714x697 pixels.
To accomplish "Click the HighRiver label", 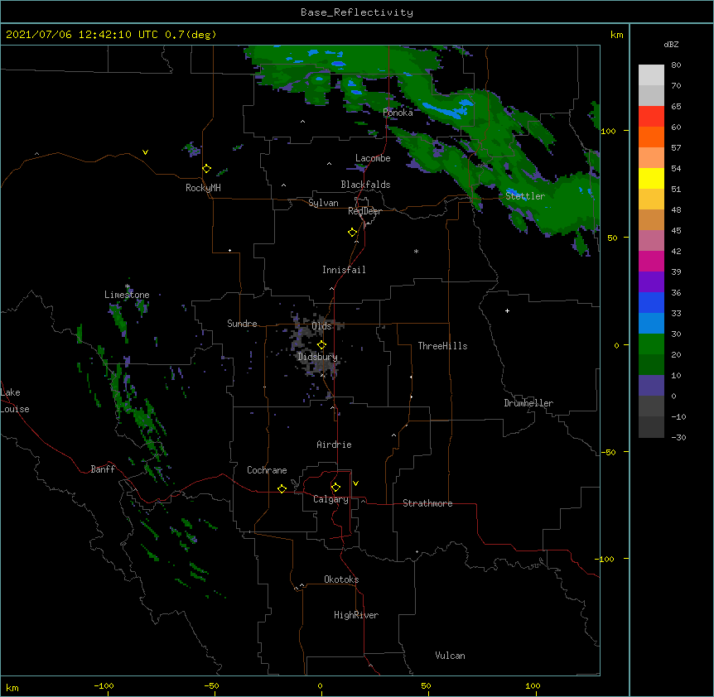I will coord(356,615).
